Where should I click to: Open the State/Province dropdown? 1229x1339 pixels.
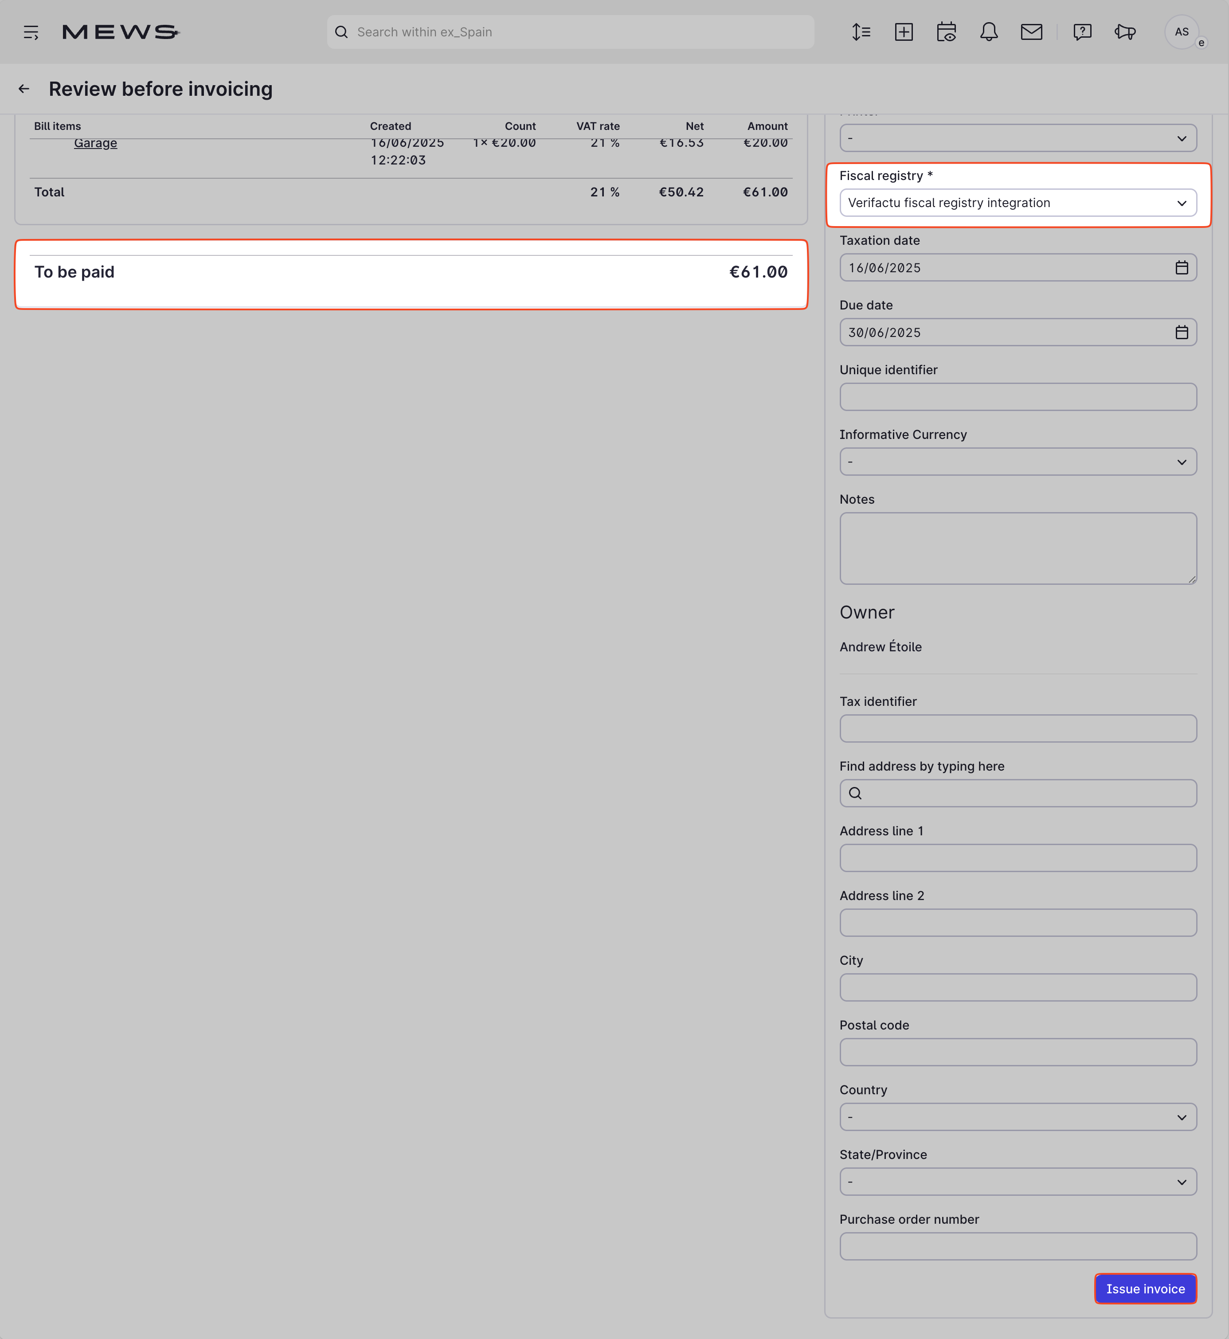(x=1018, y=1182)
